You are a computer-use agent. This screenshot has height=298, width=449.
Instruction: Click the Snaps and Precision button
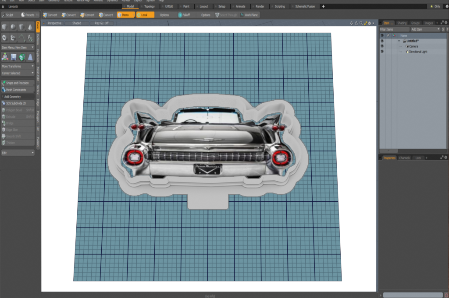tap(18, 83)
